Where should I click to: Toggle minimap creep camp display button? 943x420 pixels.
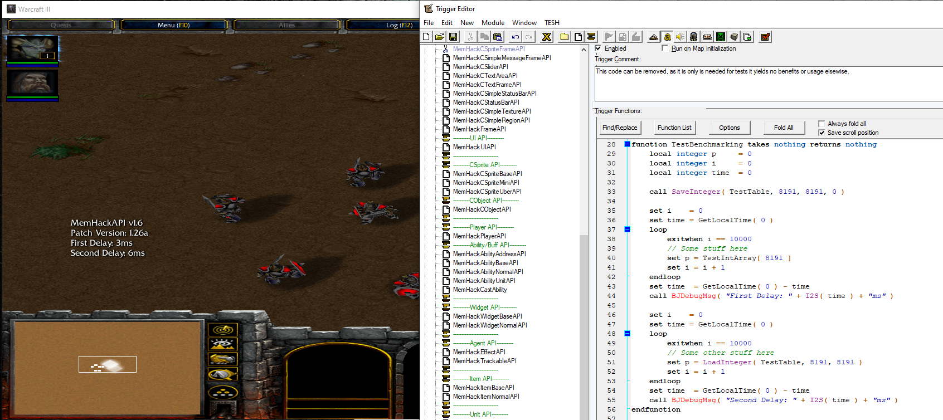coord(223,374)
